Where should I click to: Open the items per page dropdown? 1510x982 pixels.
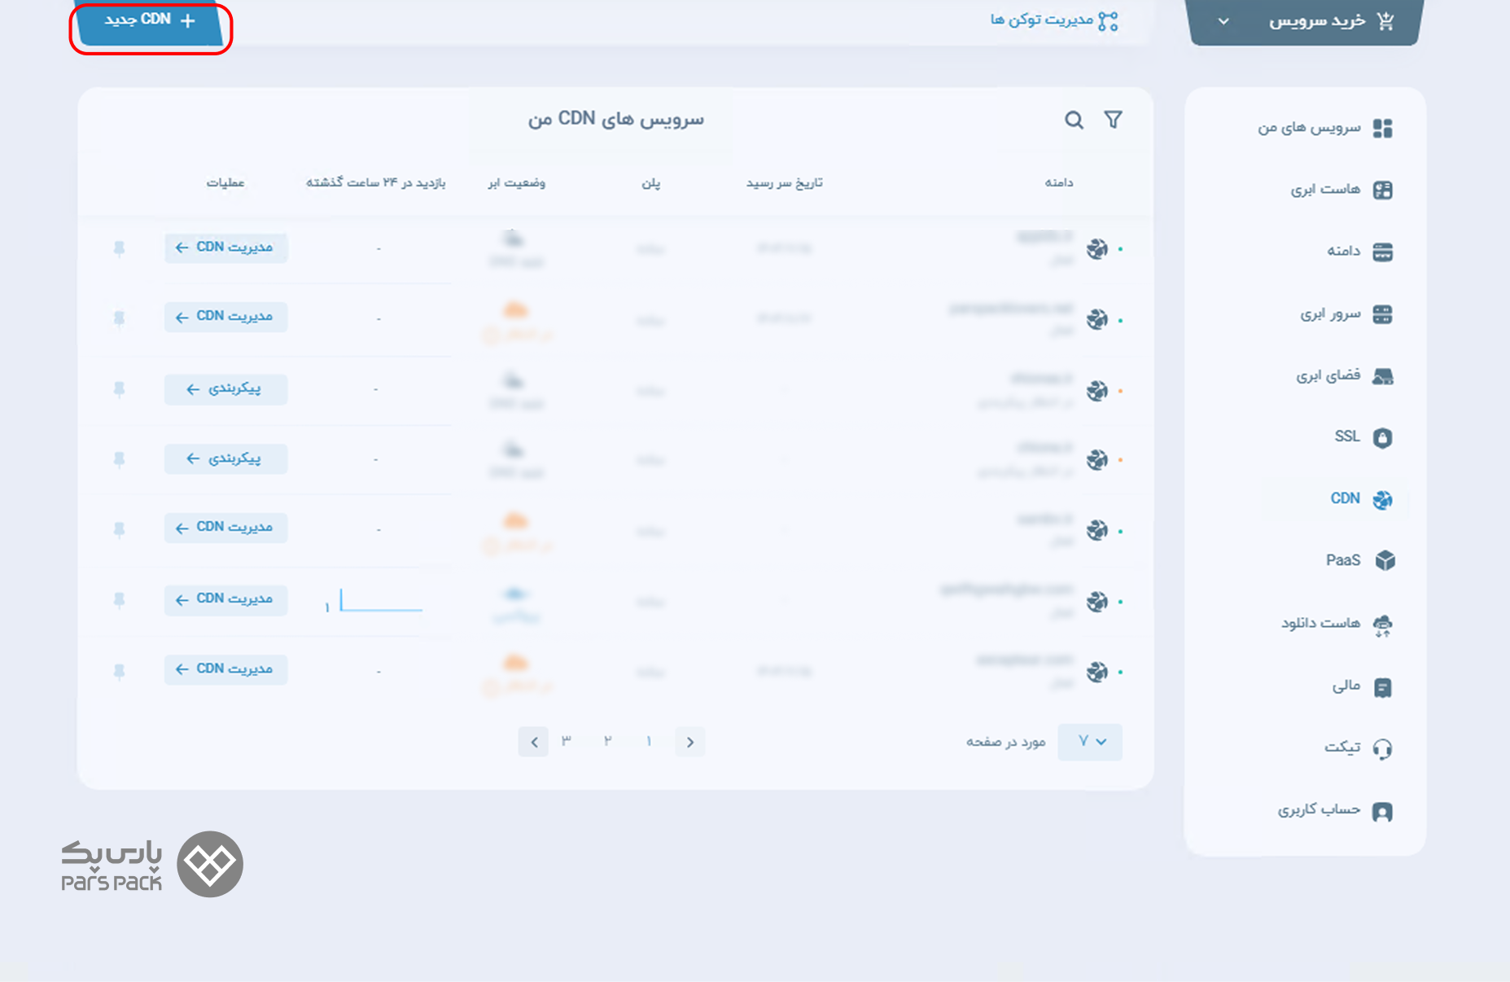(1090, 742)
